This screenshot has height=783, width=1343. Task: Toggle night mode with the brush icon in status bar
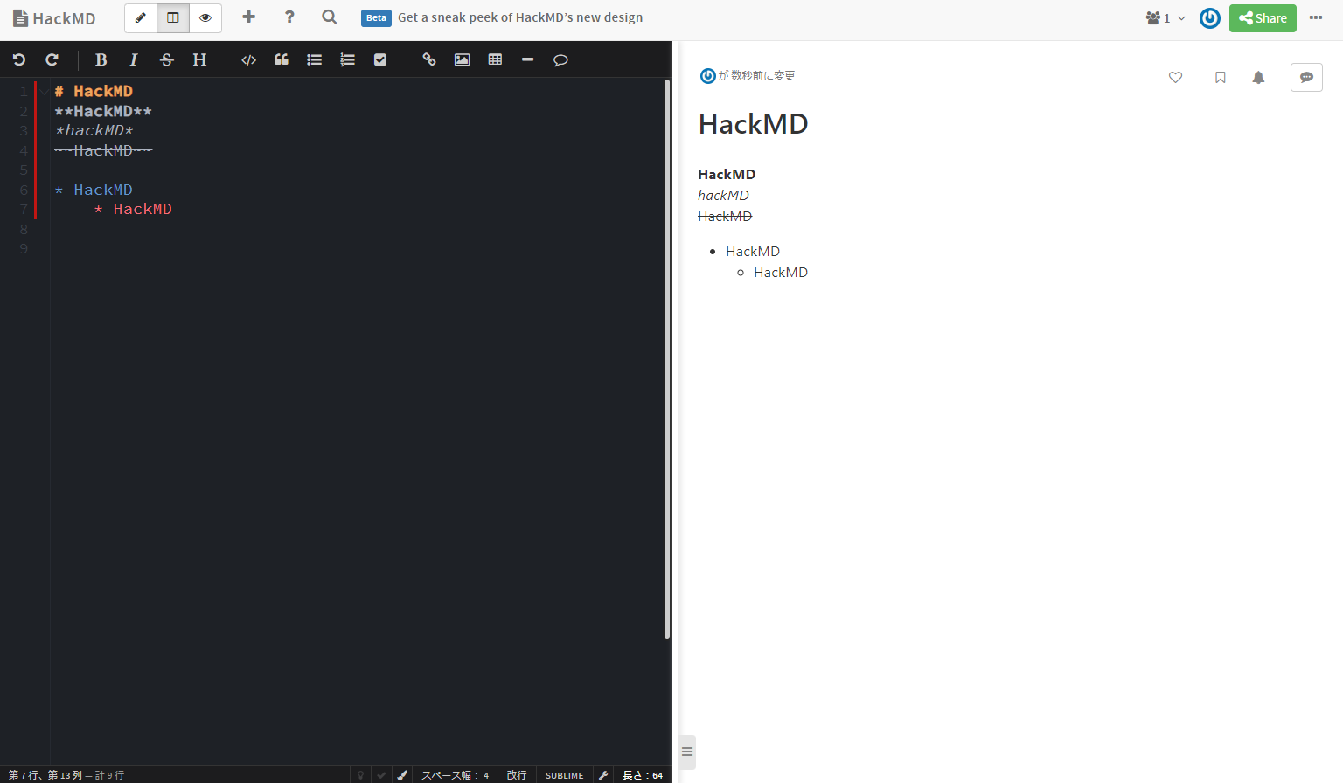click(401, 774)
